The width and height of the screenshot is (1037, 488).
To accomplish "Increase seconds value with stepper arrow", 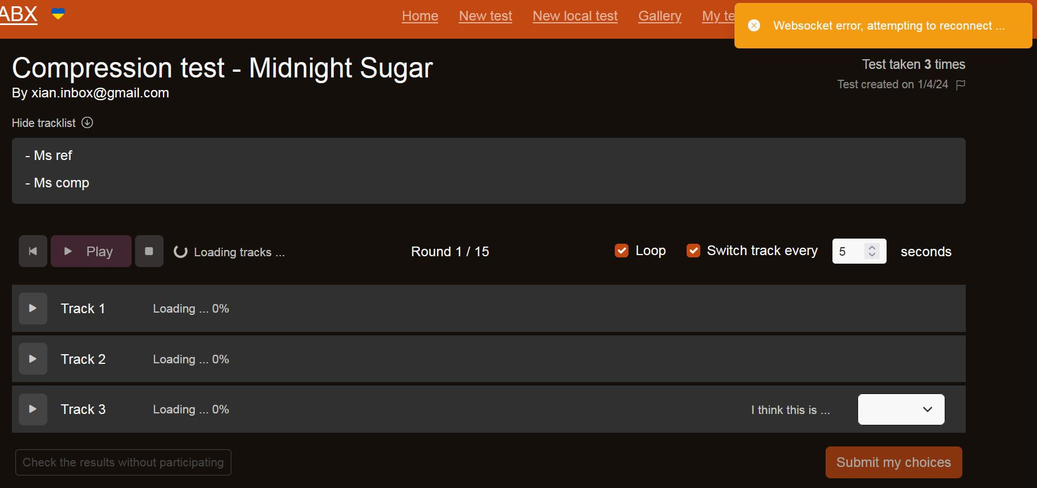I will click(x=872, y=247).
